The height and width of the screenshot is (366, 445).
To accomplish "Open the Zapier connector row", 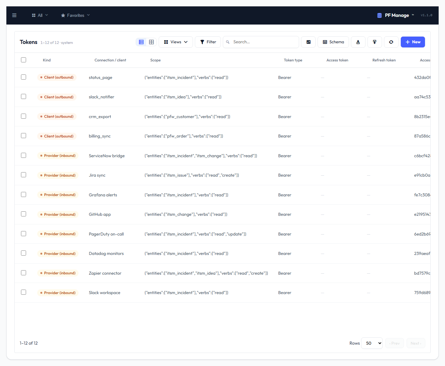I will pos(222,273).
